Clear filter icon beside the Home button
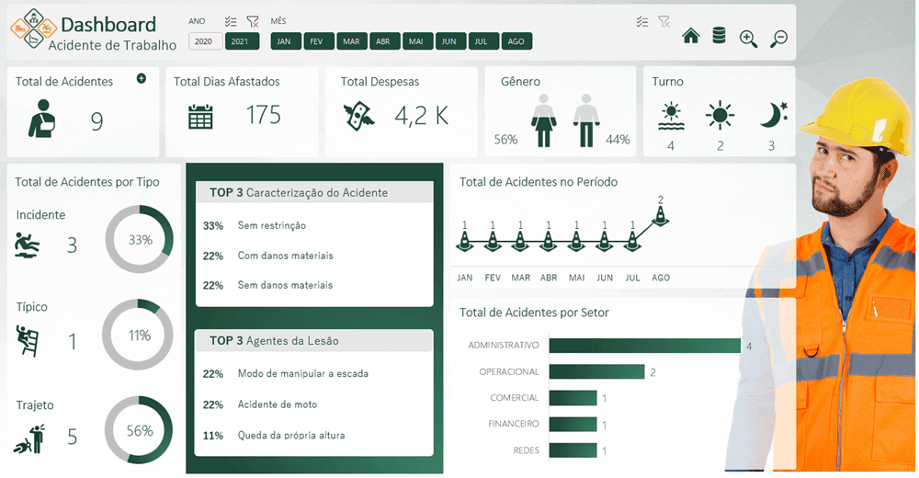This screenshot has width=919, height=478. coord(664,22)
